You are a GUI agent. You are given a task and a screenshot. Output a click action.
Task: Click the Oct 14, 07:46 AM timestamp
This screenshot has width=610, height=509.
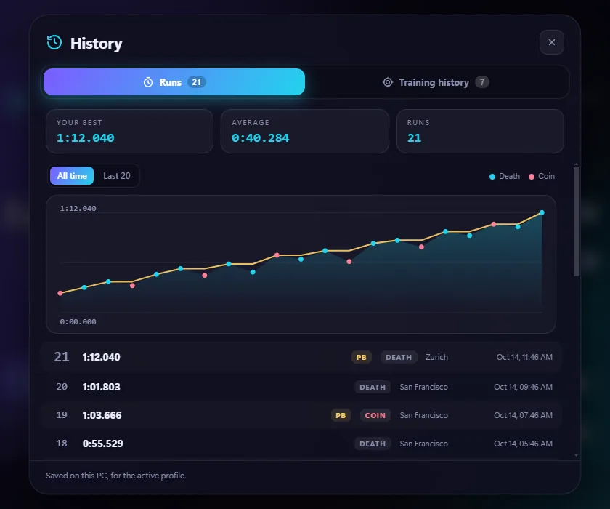(x=524, y=415)
